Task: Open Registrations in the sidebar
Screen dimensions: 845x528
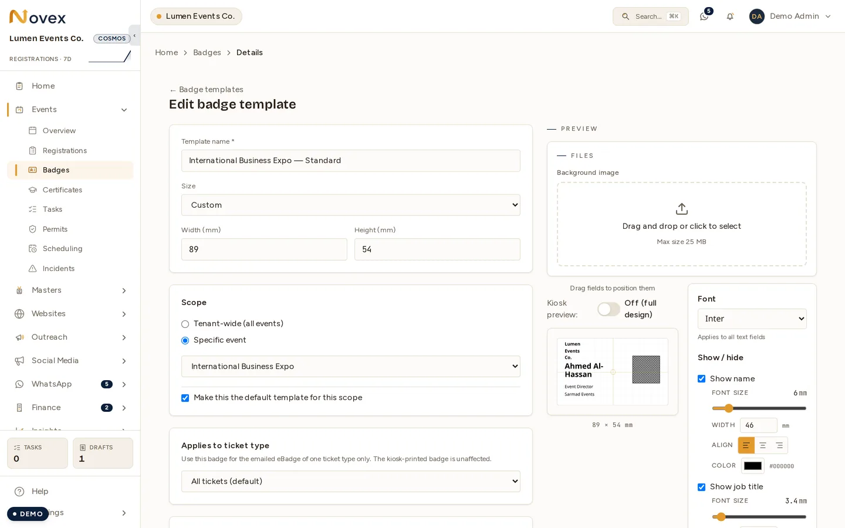Action: (70, 151)
